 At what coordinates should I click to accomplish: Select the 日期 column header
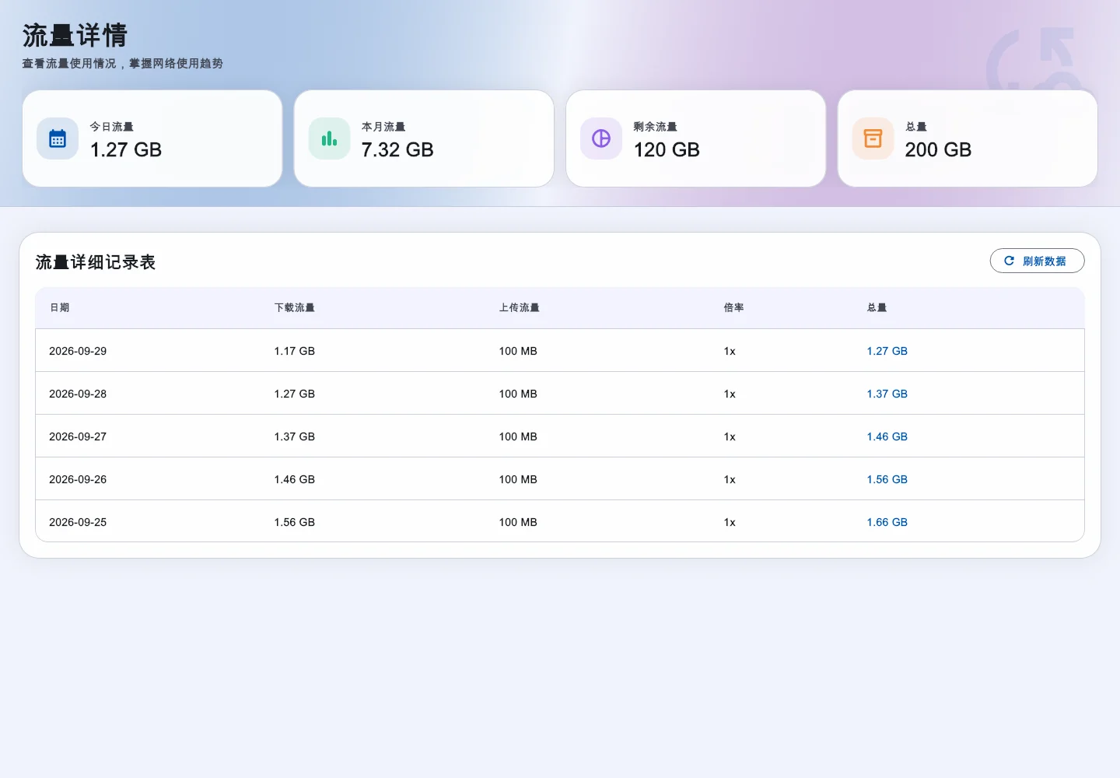(60, 307)
